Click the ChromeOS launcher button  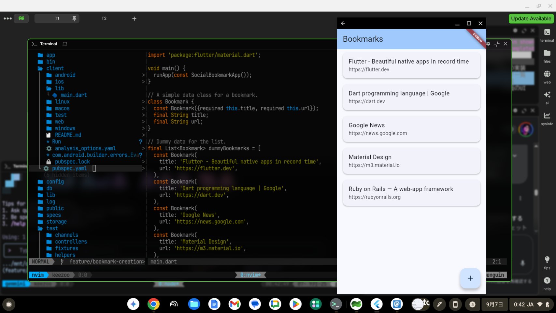9,305
